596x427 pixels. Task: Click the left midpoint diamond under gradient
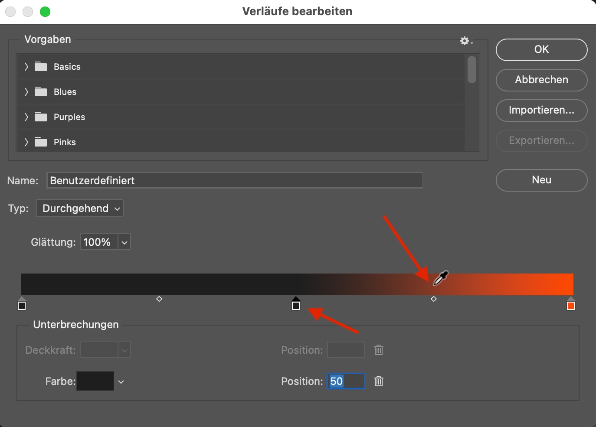(x=159, y=299)
